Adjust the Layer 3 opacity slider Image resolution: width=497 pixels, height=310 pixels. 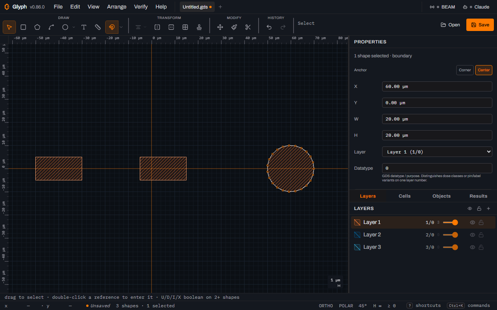(x=450, y=247)
